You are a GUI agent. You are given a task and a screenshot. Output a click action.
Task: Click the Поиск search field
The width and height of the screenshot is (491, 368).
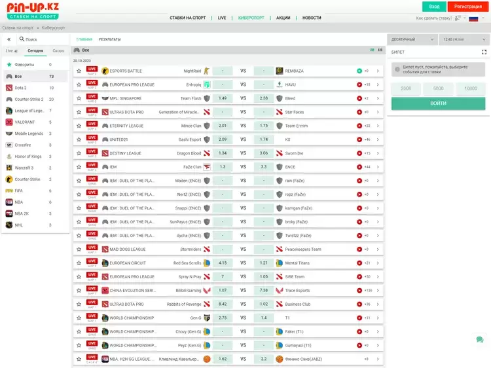tap(44, 39)
